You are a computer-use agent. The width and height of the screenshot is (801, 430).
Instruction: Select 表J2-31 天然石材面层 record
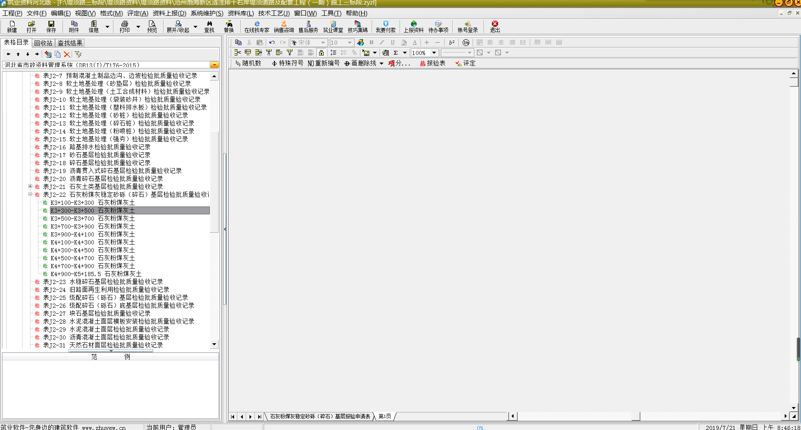pos(103,345)
